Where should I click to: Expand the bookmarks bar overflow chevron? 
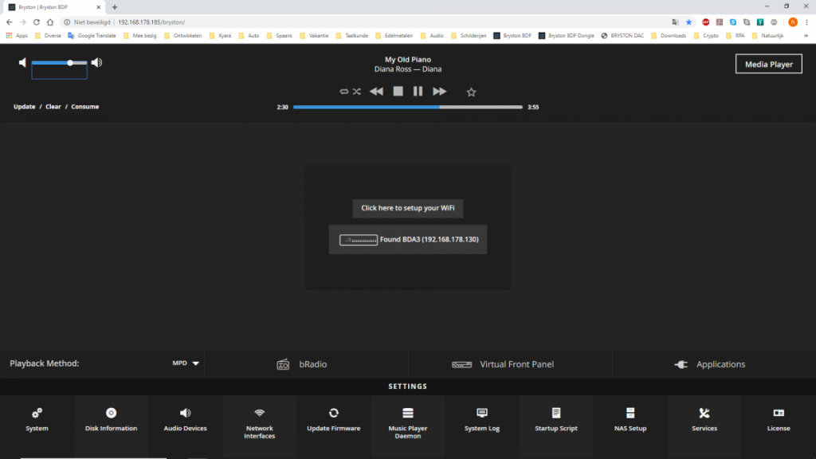click(806, 36)
